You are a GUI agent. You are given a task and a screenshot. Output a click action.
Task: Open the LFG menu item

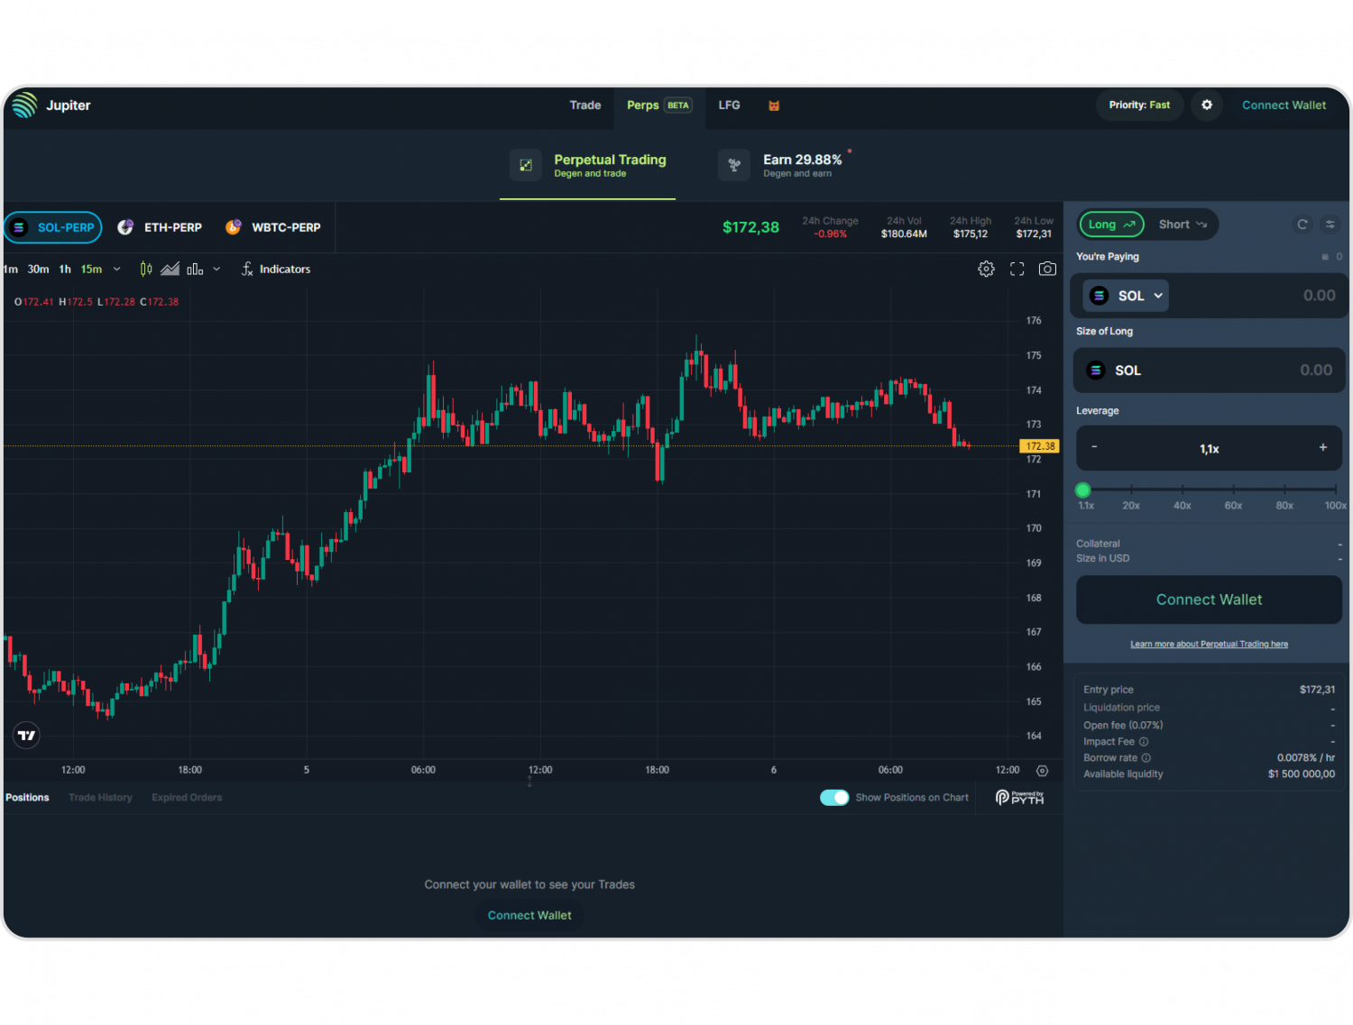729,105
